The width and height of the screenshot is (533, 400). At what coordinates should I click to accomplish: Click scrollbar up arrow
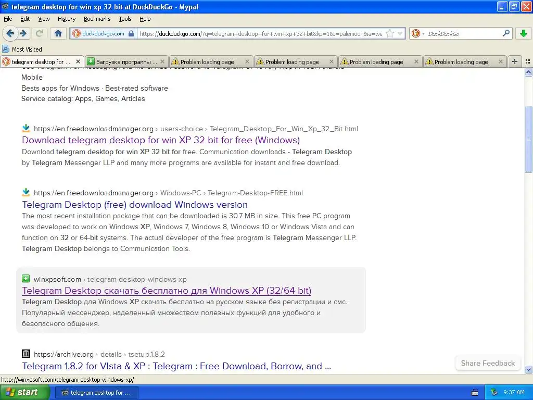528,72
